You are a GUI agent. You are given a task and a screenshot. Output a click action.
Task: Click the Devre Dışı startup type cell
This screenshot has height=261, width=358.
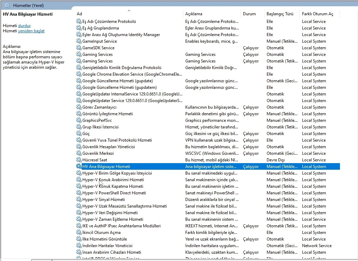pos(275,160)
